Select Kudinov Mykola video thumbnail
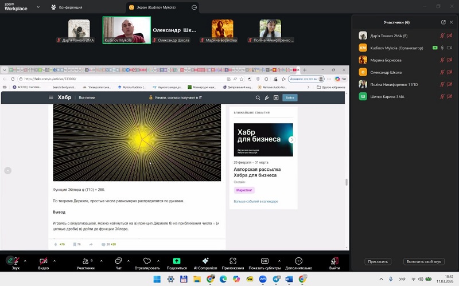Viewport: 459px width, 286px height. point(126,30)
